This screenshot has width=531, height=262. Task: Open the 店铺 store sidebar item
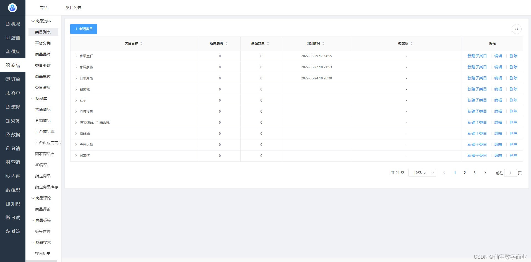pos(13,38)
